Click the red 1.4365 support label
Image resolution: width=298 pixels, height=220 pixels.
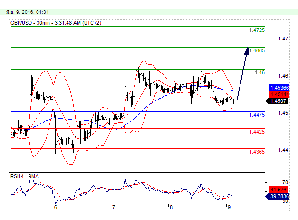[x=257, y=152]
